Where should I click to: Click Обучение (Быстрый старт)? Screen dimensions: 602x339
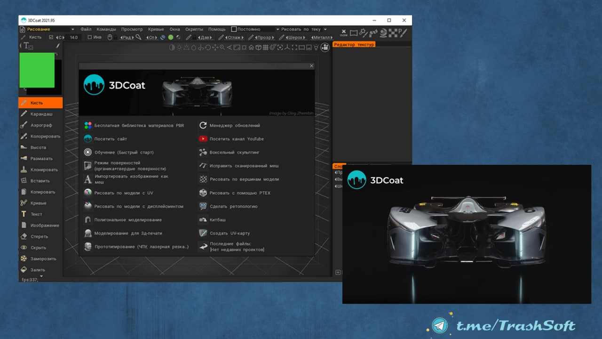click(x=119, y=153)
